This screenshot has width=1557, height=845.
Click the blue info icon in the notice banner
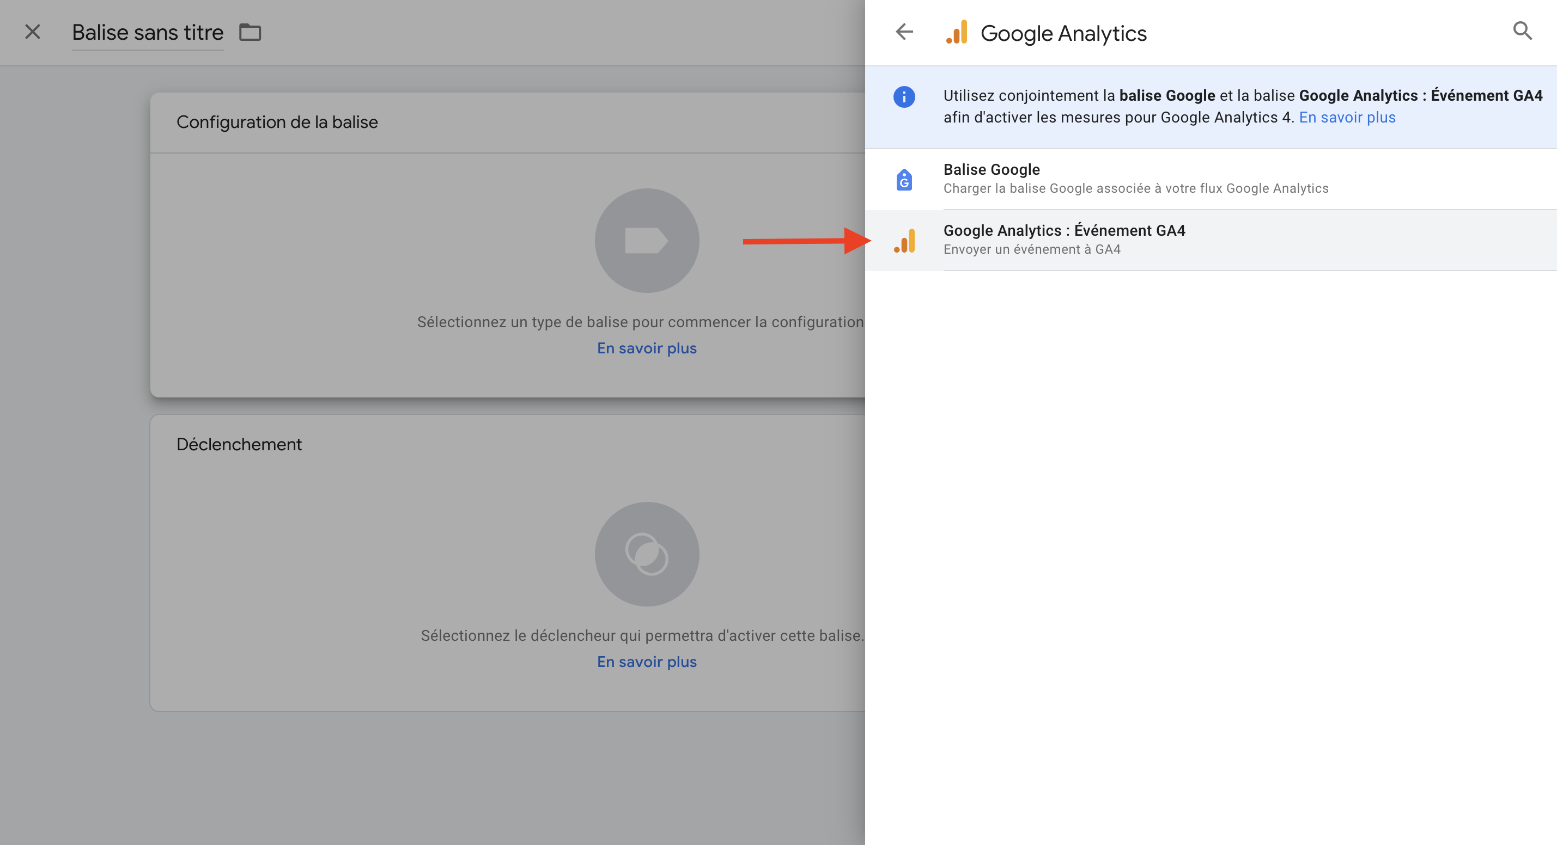pyautogui.click(x=904, y=96)
